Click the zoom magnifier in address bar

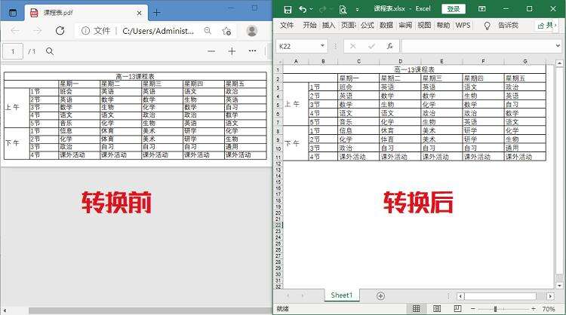(x=208, y=31)
